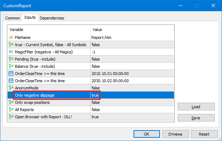Click the bool icon beside All Reports
Screen dimensions: 222x141
[x=11, y=110]
